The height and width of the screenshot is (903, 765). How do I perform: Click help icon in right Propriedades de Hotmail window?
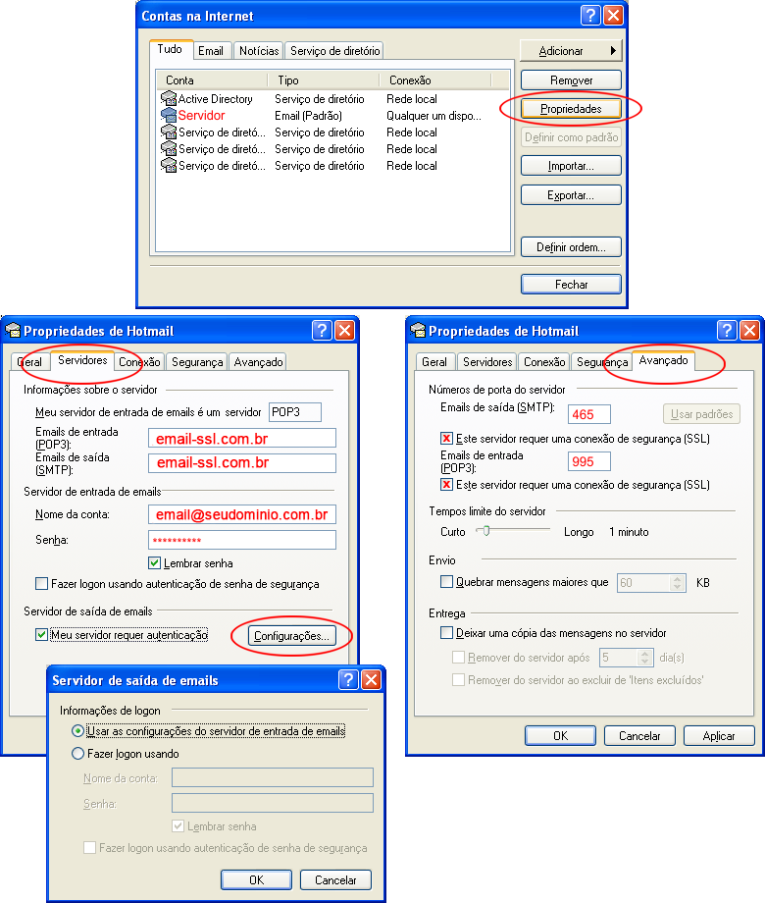point(727,331)
